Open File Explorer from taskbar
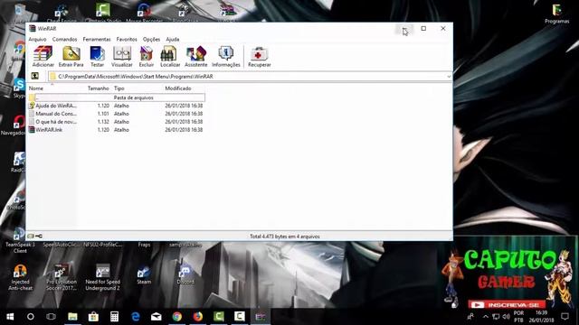 [72, 317]
